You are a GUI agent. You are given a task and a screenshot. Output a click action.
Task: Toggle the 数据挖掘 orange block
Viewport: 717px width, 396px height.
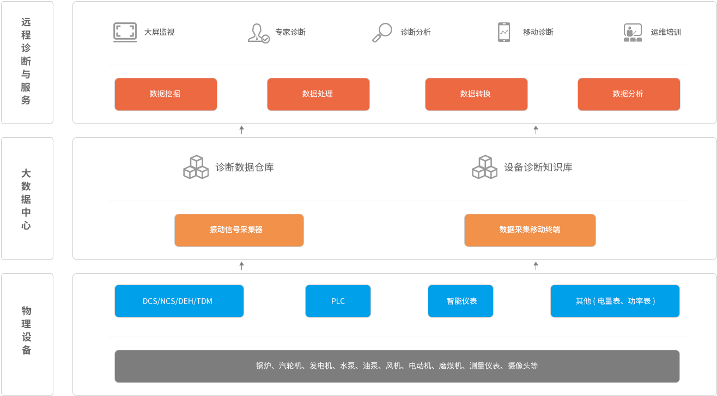[x=166, y=94]
